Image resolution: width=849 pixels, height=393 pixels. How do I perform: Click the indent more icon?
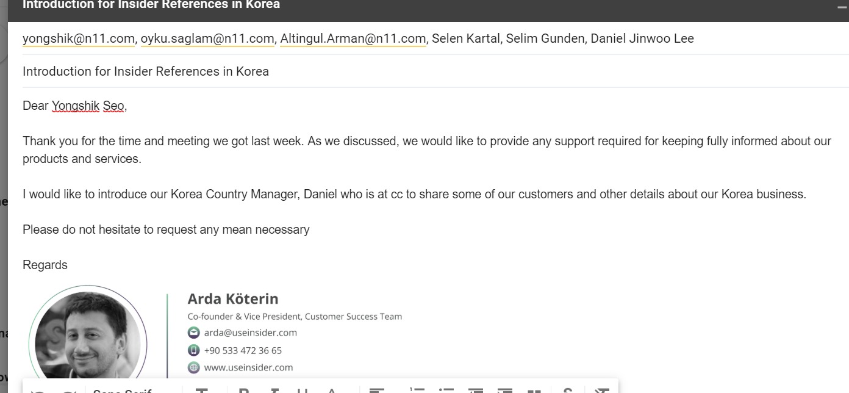click(x=505, y=391)
